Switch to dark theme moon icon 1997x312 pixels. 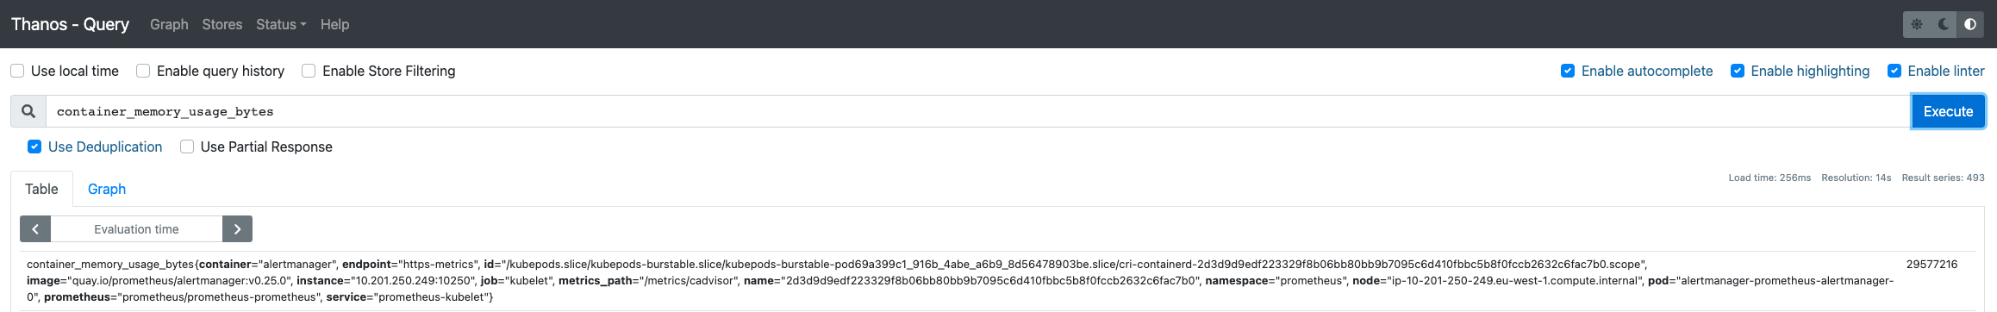[1944, 24]
